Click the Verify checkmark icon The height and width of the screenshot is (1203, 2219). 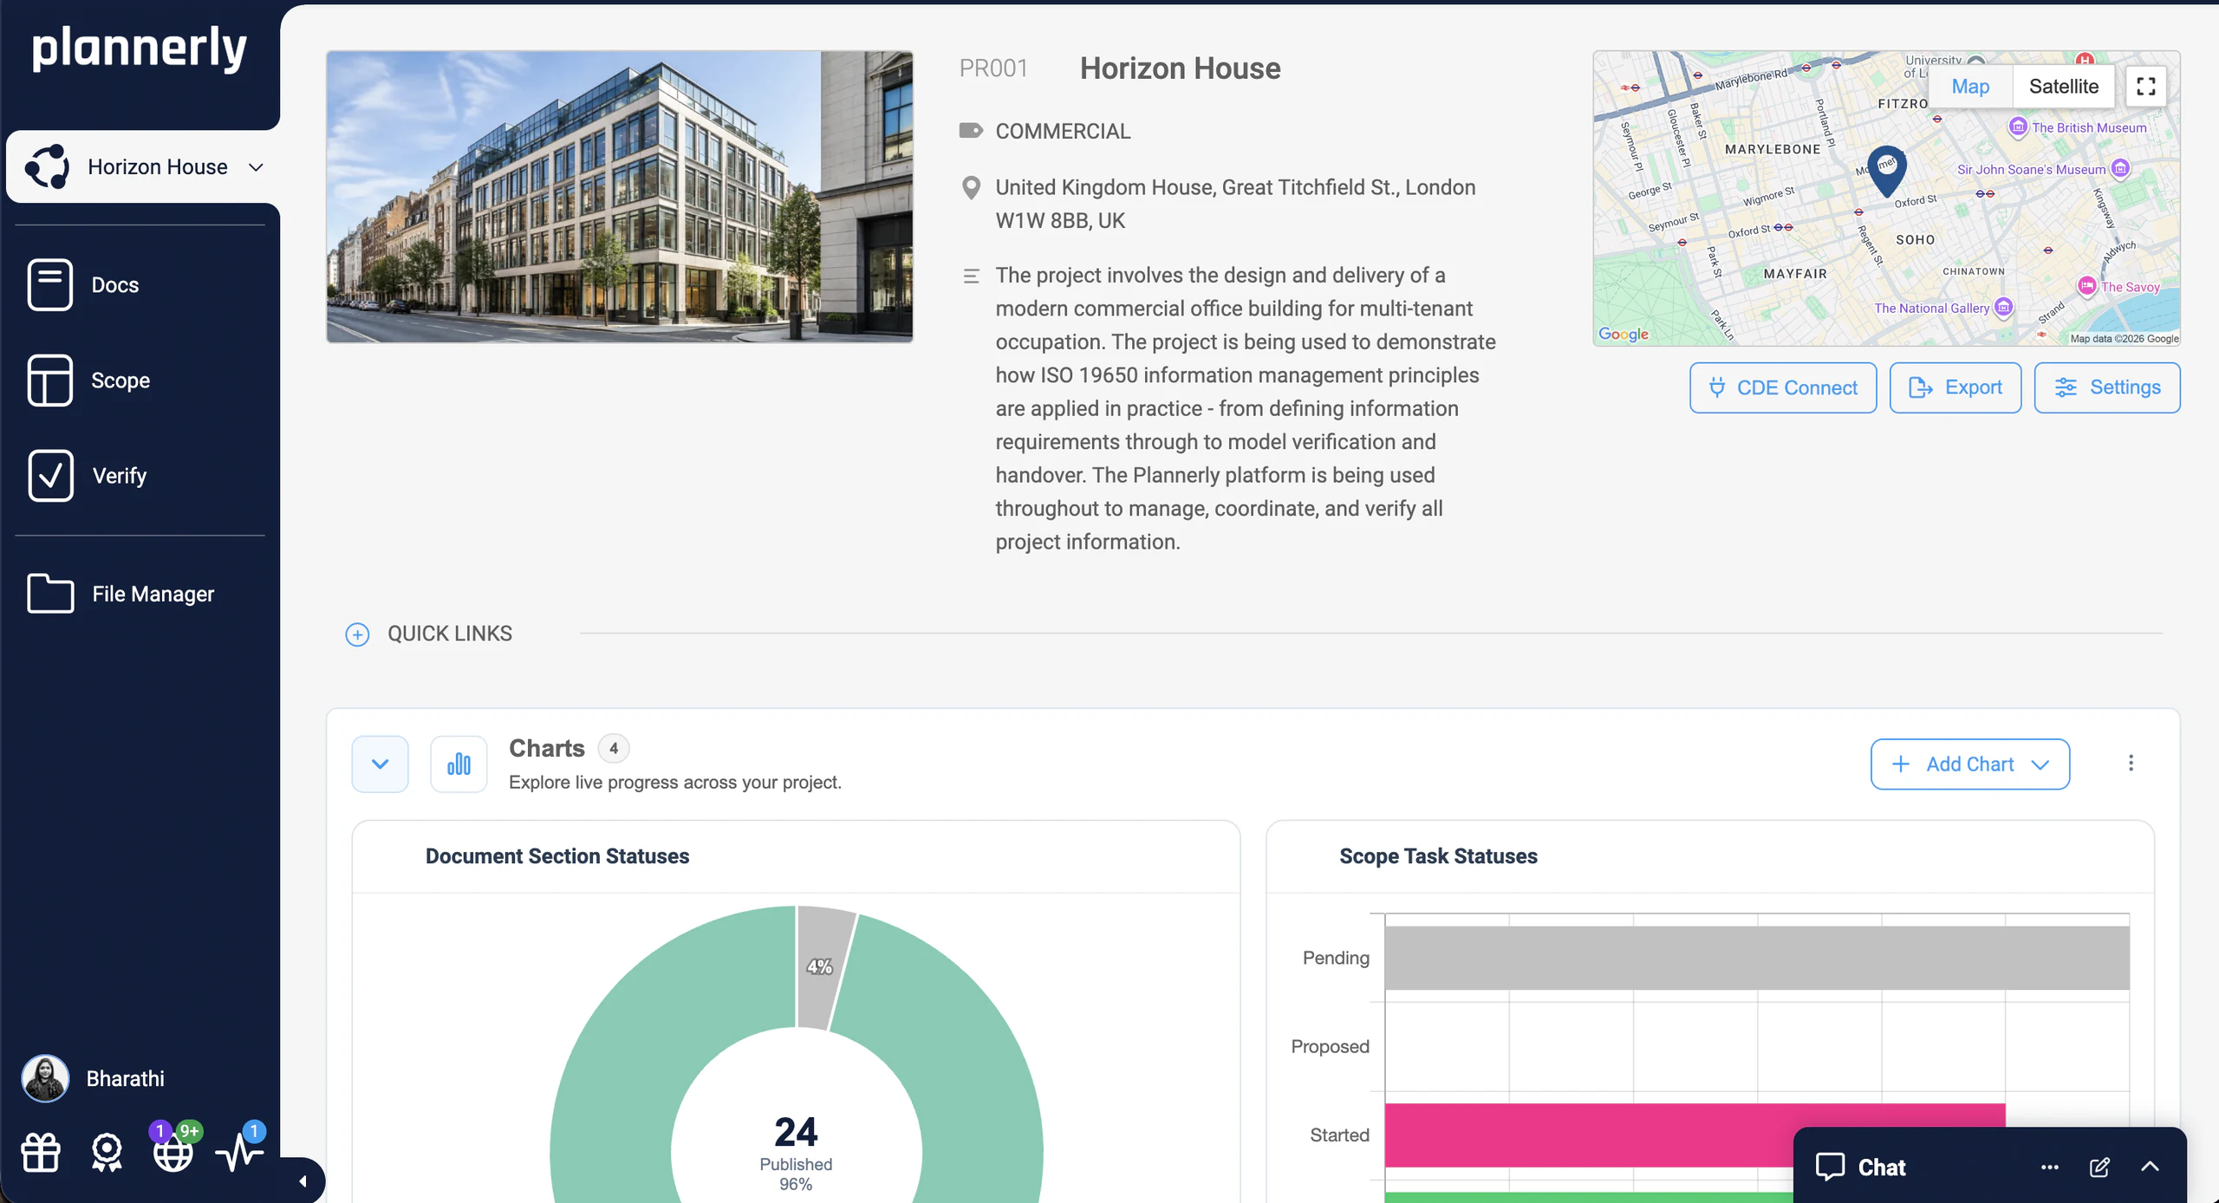click(x=50, y=475)
